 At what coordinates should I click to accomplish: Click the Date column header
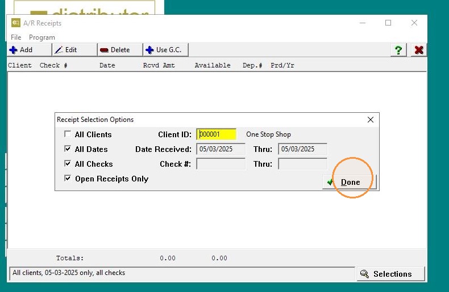107,65
